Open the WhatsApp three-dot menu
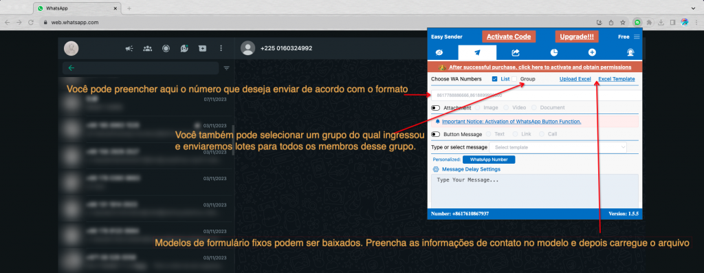 tap(221, 49)
